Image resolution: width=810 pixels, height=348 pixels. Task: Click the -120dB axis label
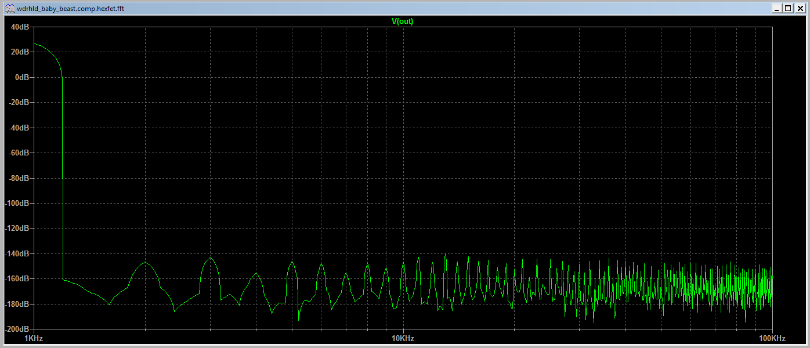tap(17, 229)
